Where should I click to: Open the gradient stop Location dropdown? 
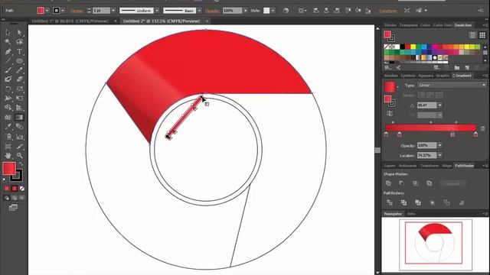(439, 155)
